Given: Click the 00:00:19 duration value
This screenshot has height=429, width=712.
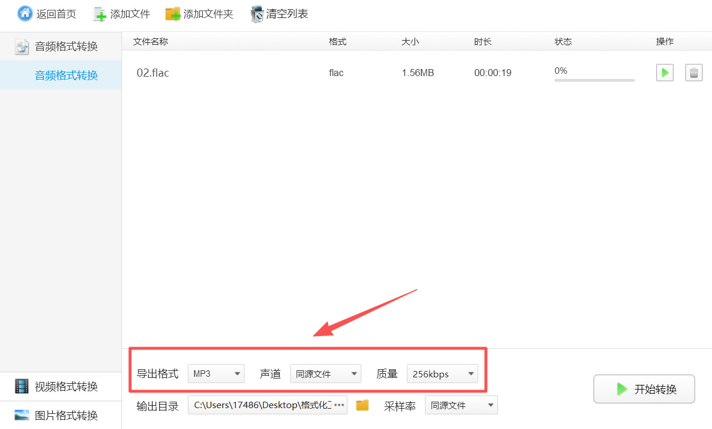Looking at the screenshot, I should pos(493,73).
